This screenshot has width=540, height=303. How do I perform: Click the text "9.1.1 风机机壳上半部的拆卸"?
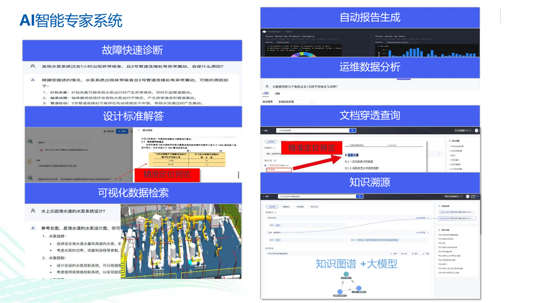[x=362, y=168]
